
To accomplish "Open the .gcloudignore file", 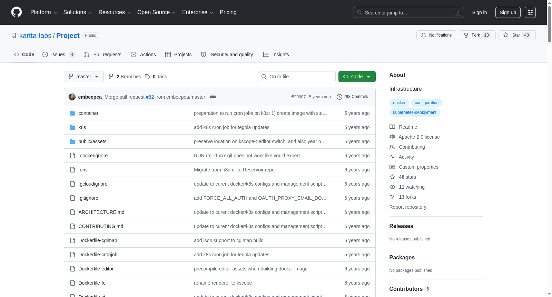I will coord(93,184).
